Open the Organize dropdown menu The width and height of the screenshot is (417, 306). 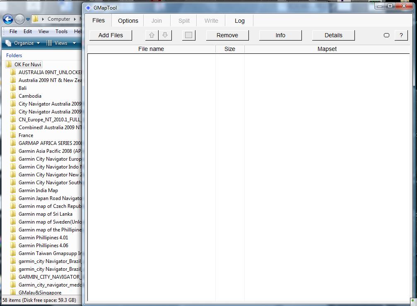pos(23,43)
